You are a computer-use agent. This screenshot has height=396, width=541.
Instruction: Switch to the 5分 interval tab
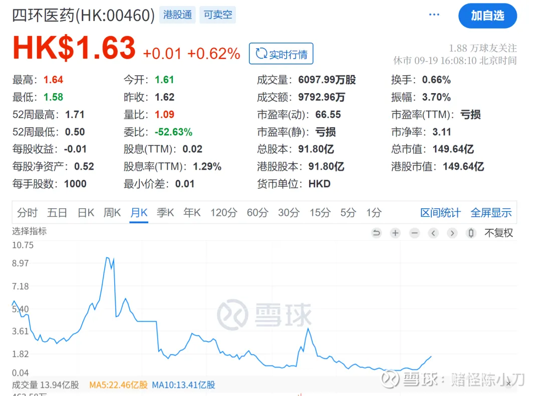(348, 212)
